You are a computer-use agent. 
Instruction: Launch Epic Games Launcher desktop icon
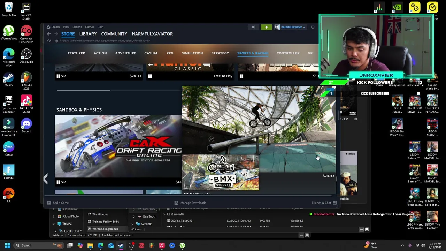click(x=9, y=105)
